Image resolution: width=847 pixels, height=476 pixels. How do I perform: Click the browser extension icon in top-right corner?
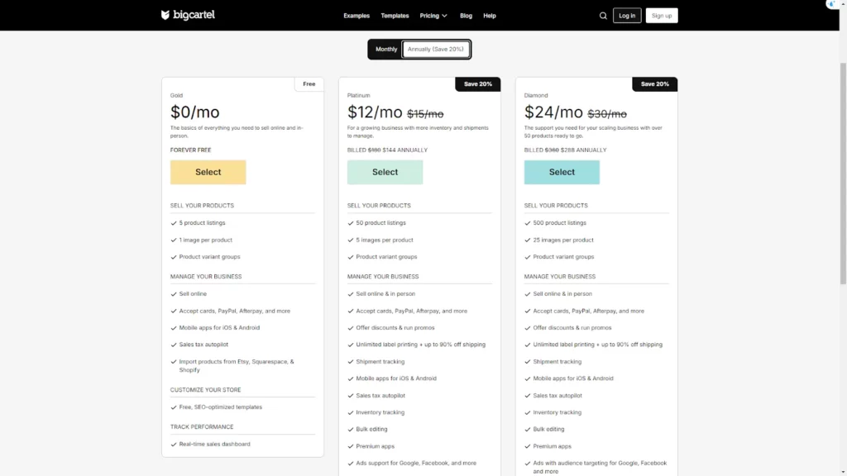831,4
